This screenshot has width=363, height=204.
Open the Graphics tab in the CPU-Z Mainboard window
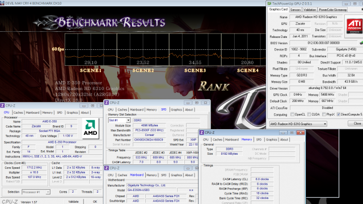tap(176, 175)
